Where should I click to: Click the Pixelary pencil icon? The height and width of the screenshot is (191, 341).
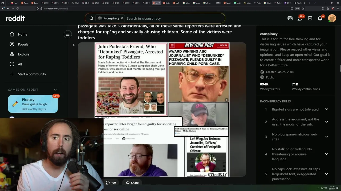click(x=15, y=104)
